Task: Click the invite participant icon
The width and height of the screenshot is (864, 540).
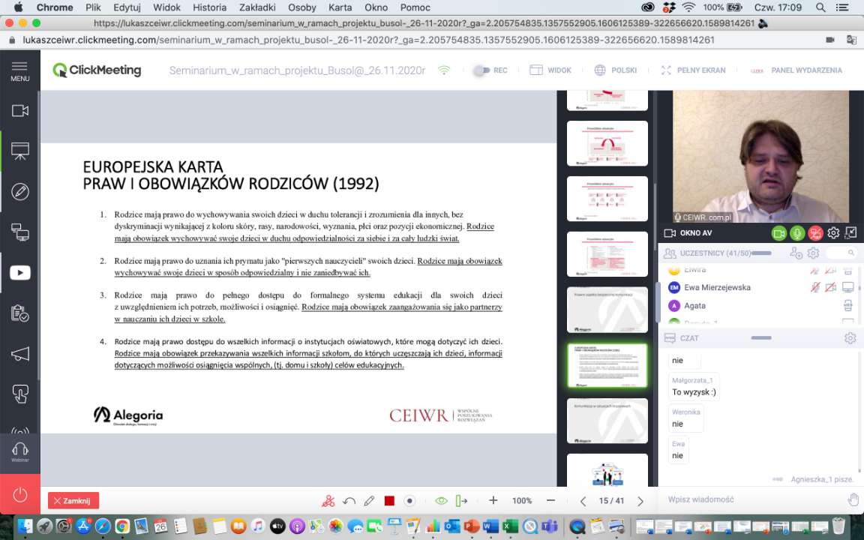Action: tap(796, 253)
